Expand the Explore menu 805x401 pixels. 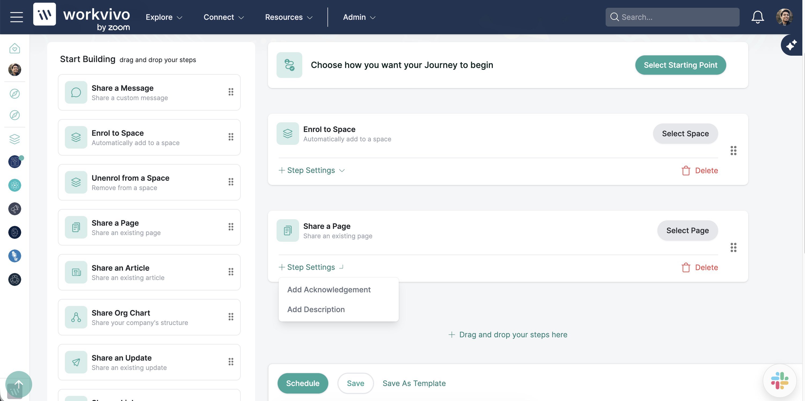pos(164,17)
